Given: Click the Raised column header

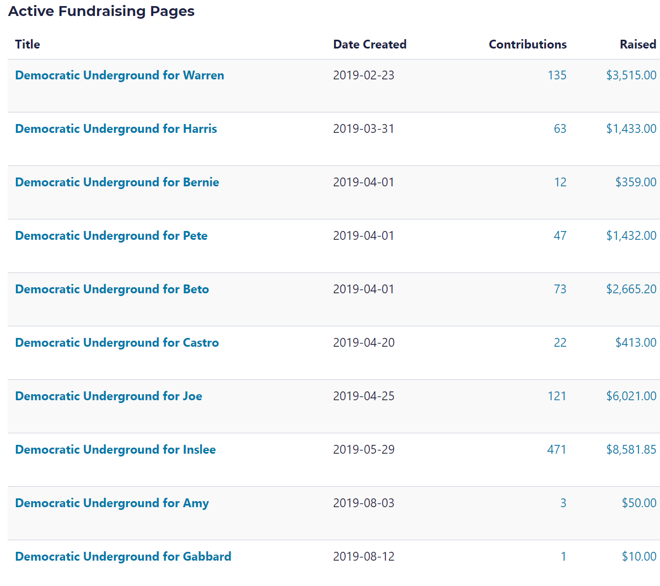Looking at the screenshot, I should 637,45.
